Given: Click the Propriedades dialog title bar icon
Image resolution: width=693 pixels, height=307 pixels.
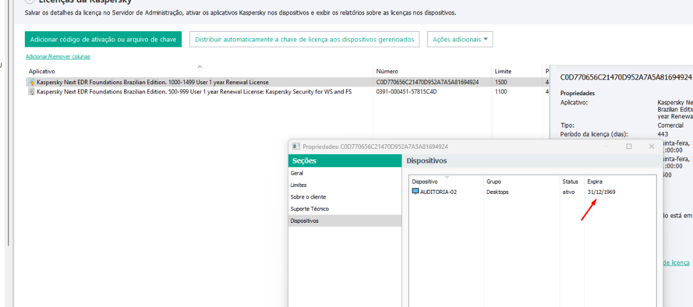Looking at the screenshot, I should (x=296, y=147).
